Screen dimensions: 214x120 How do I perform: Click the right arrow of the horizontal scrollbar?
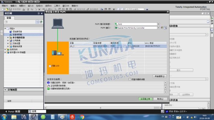[x=160, y=108]
